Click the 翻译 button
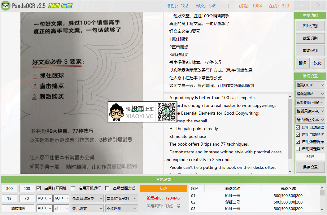 pyautogui.click(x=303, y=63)
